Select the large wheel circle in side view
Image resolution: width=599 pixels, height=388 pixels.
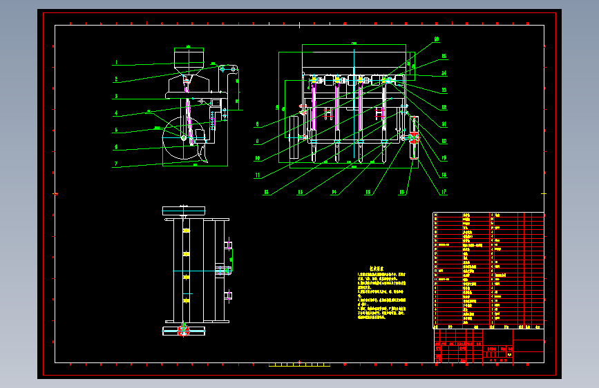(x=183, y=138)
